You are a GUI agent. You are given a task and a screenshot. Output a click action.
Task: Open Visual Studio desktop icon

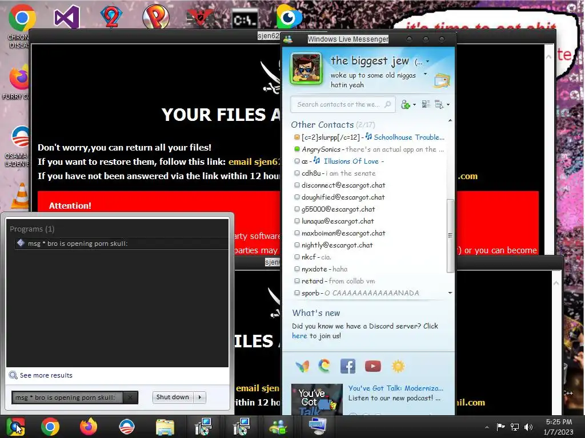point(66,17)
